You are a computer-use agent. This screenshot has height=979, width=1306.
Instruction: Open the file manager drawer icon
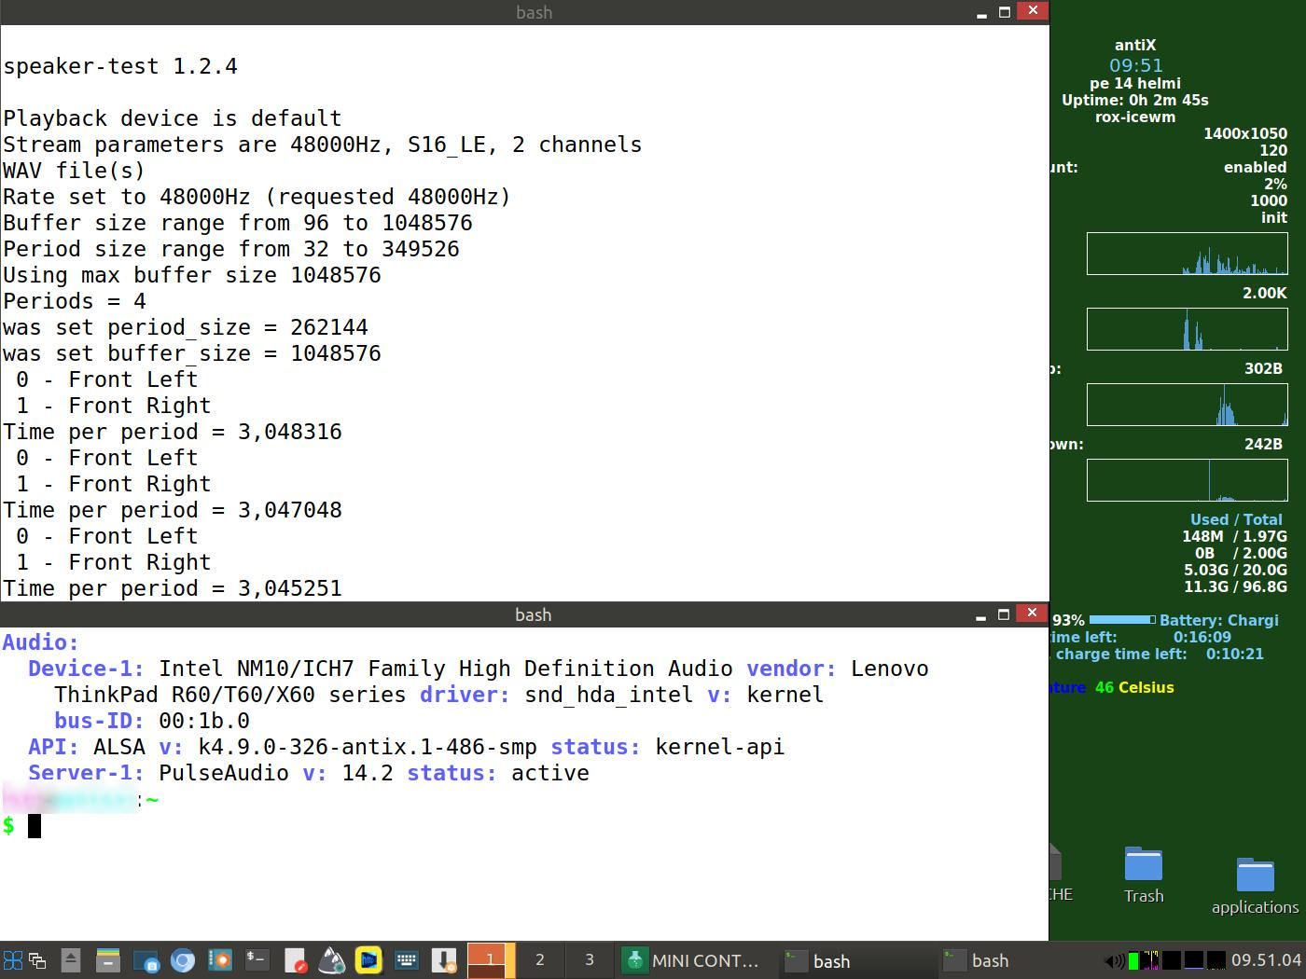108,960
